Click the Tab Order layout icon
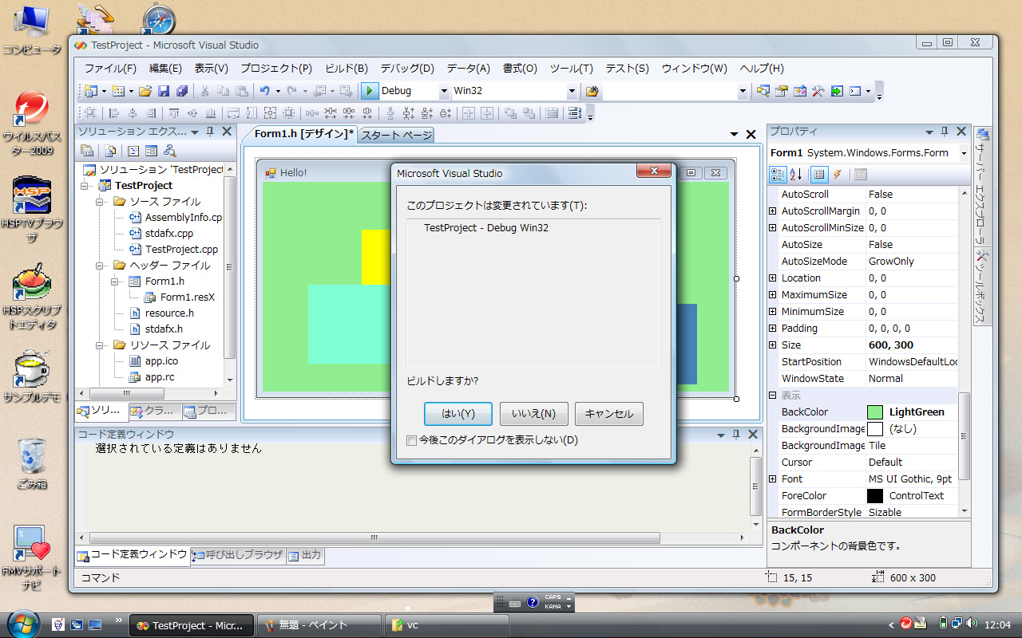1022x638 pixels. pos(574,113)
